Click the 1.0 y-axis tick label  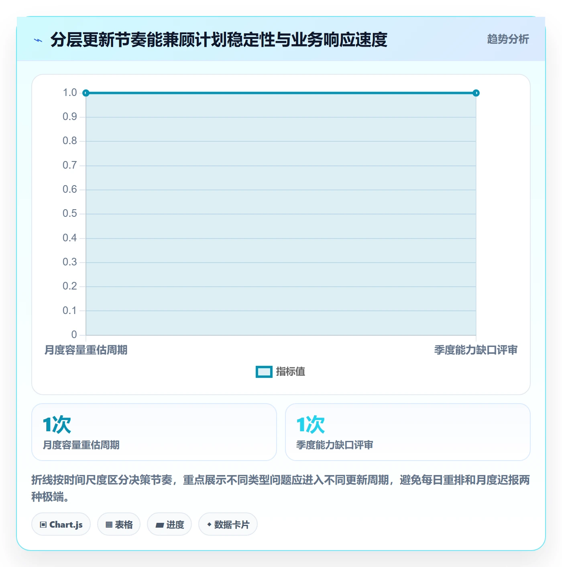(x=70, y=93)
